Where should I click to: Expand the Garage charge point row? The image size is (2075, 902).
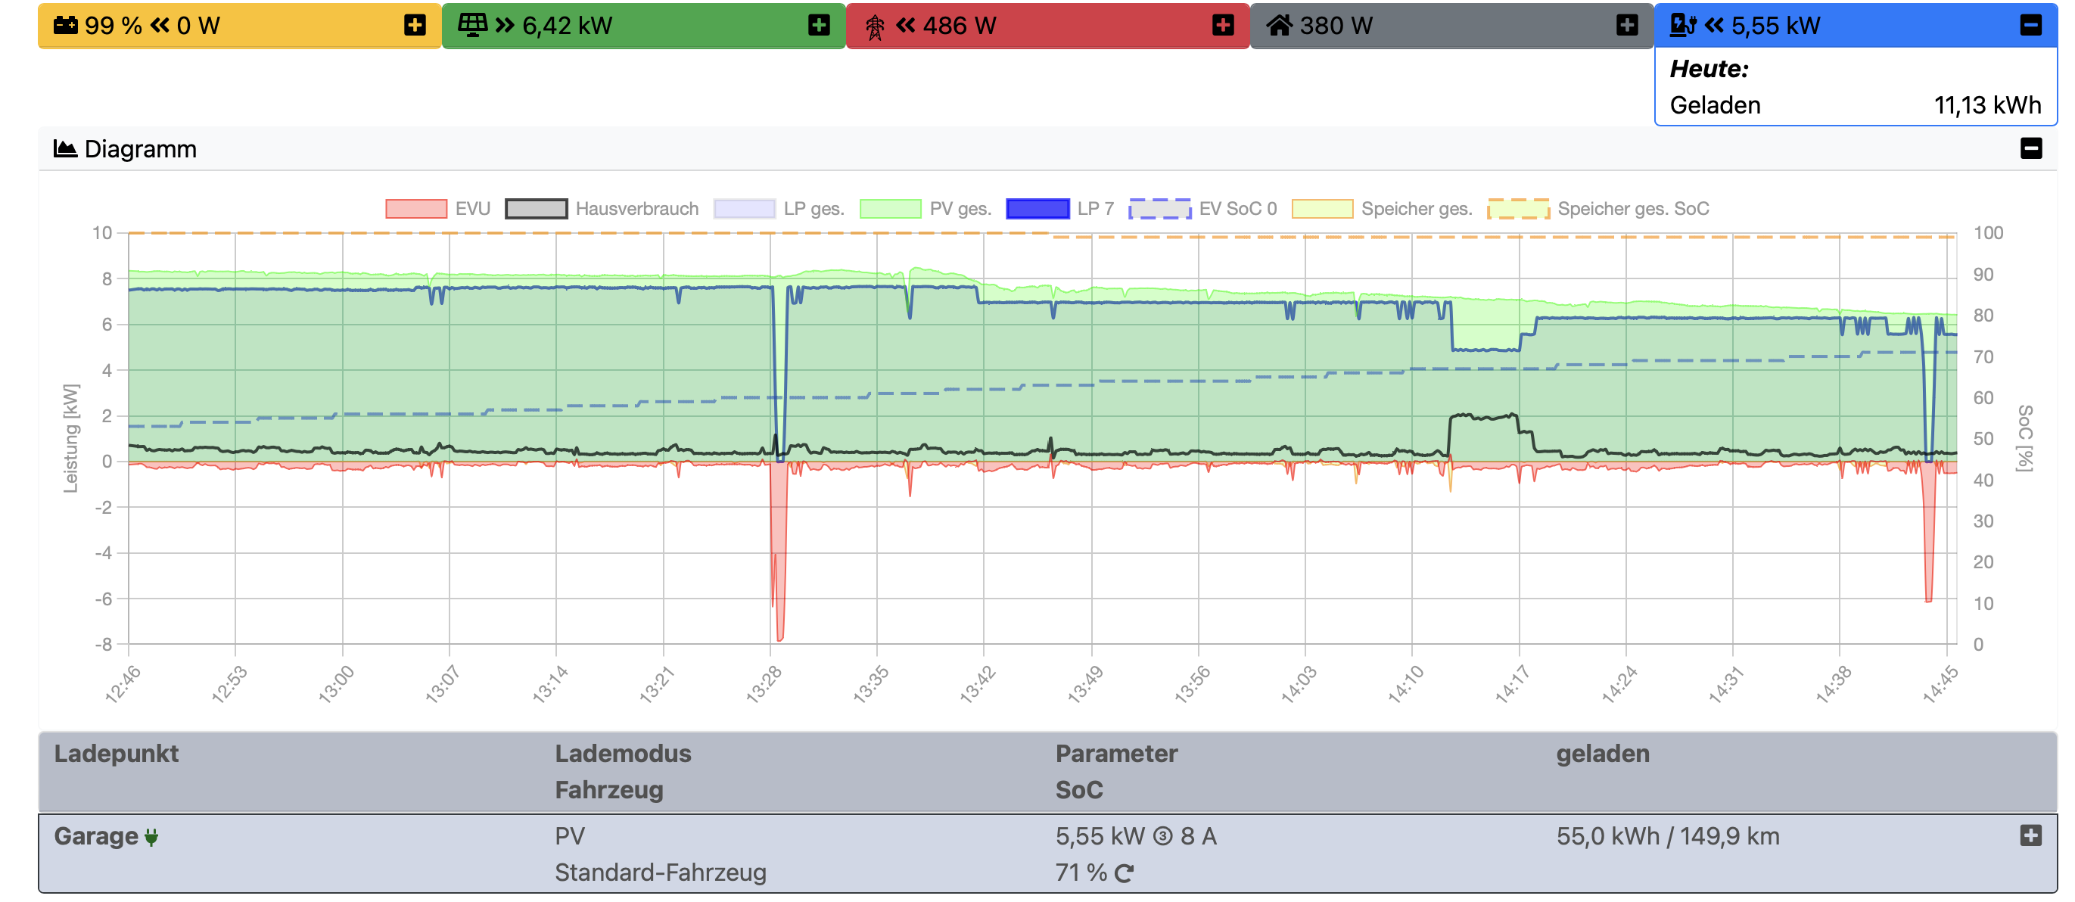[x=2030, y=836]
